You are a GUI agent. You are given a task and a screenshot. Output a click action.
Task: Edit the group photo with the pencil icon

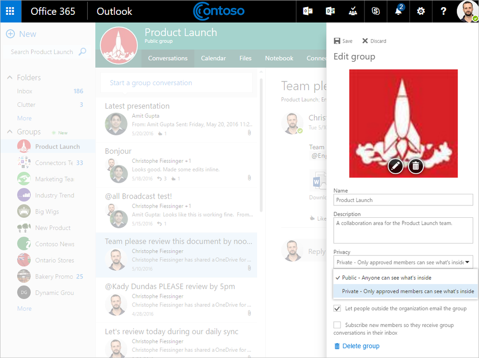click(395, 166)
